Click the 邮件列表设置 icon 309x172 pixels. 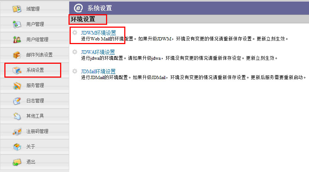click(17, 55)
